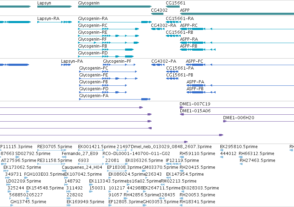Click the RH42856.5prime EST label
This screenshot has width=294, height=207.
tap(141, 195)
